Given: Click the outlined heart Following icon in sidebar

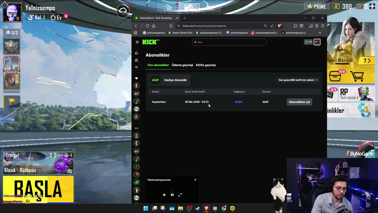Looking at the screenshot, I should pos(136,67).
